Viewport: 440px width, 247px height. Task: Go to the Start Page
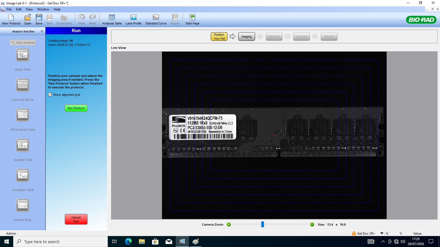pyautogui.click(x=192, y=19)
